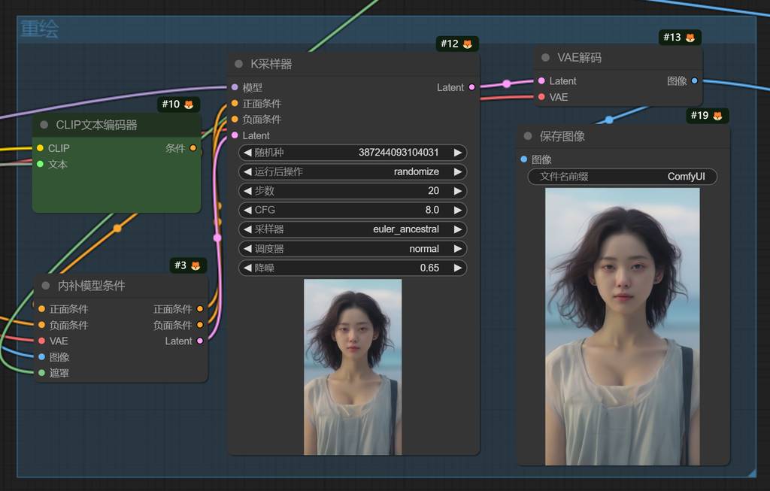Click the fox badge on node #13
This screenshot has width=770, height=491.
pyautogui.click(x=690, y=38)
